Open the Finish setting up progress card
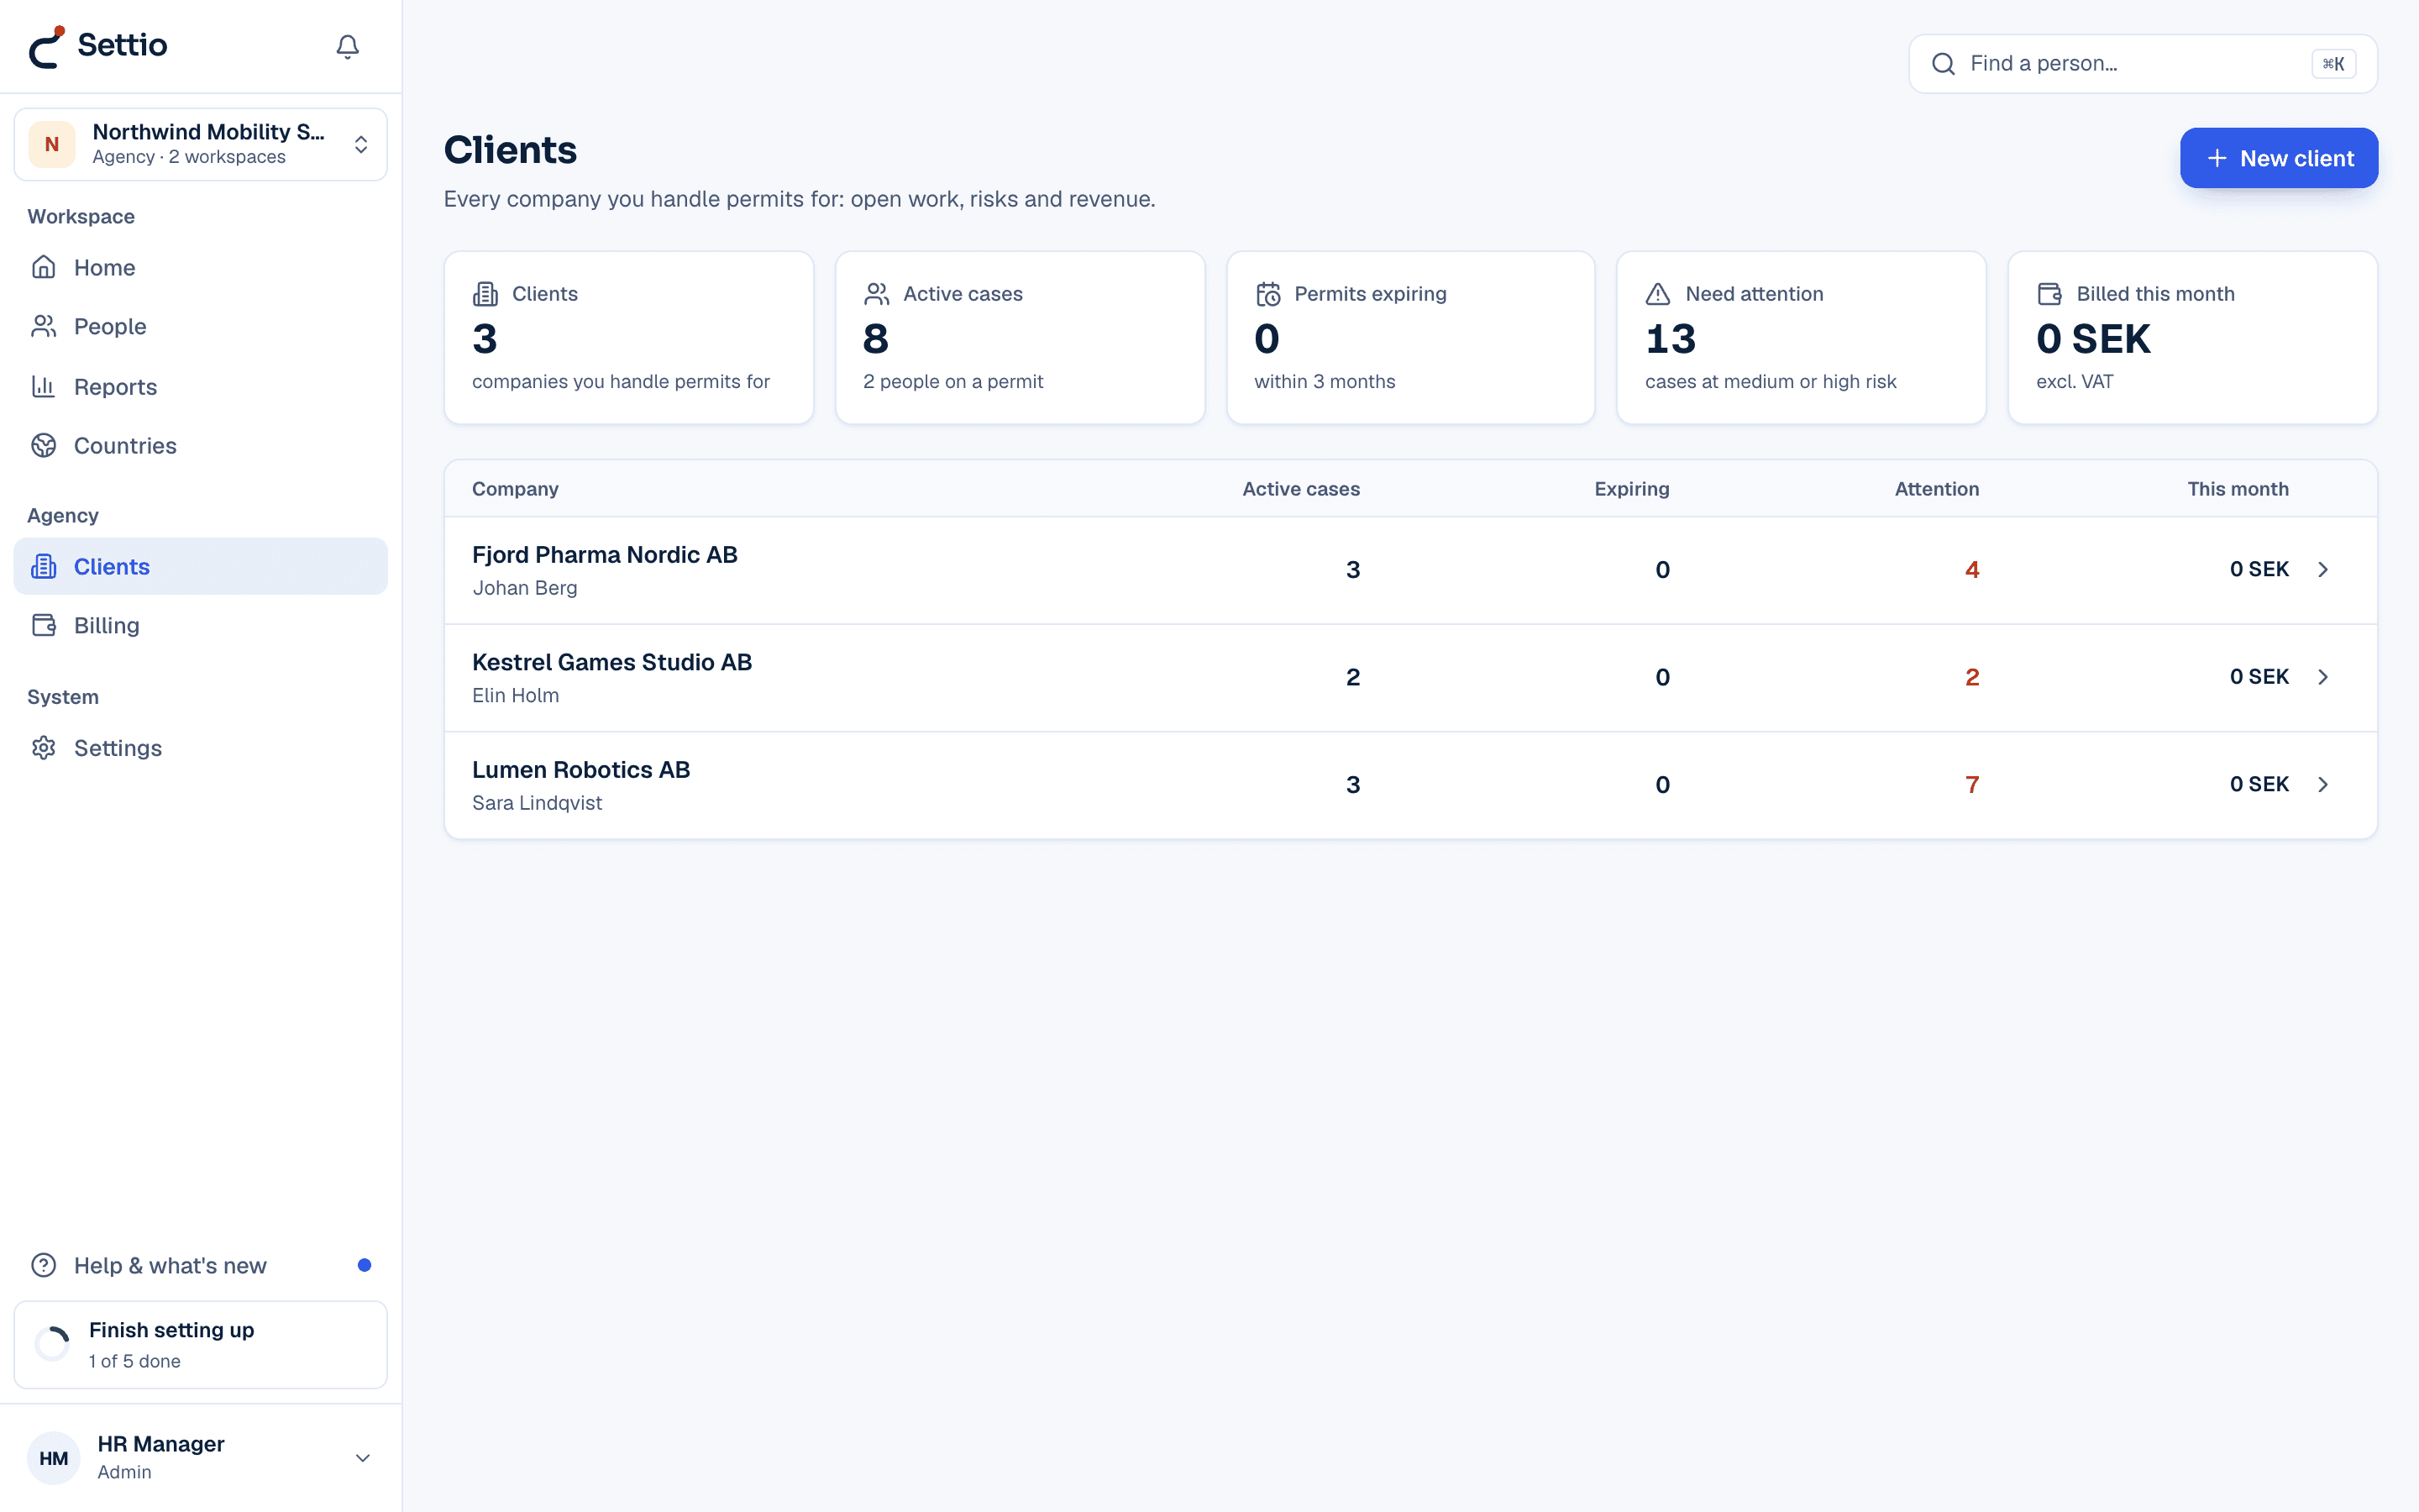Viewport: 2419px width, 1512px height. [200, 1344]
